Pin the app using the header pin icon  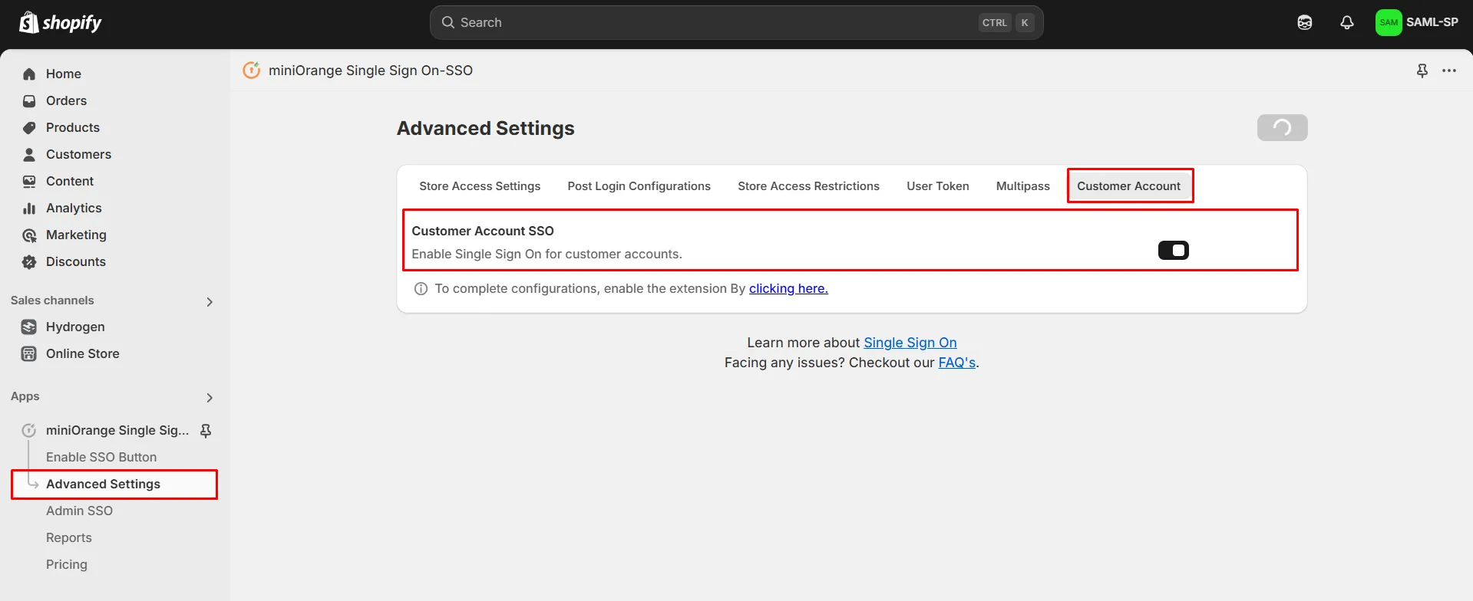click(x=1422, y=71)
